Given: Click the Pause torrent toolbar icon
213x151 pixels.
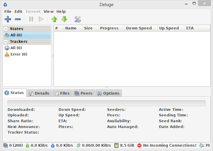Looking at the screenshot, I should [31, 19].
